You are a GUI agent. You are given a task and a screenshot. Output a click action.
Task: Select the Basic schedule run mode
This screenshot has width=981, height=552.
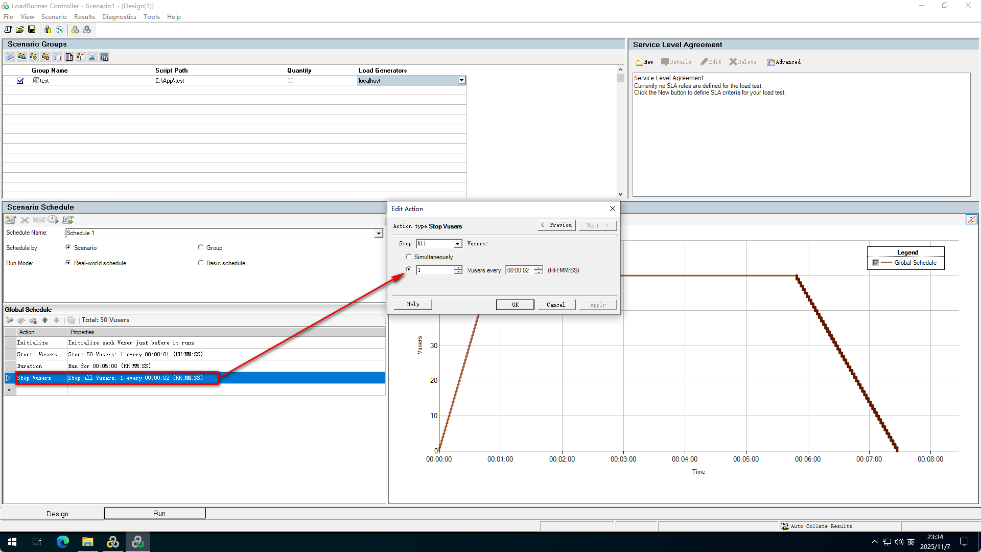201,263
